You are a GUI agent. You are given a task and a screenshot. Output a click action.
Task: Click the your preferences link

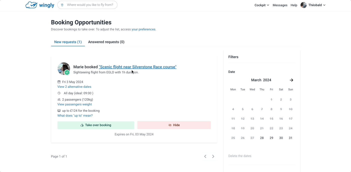[143, 29]
